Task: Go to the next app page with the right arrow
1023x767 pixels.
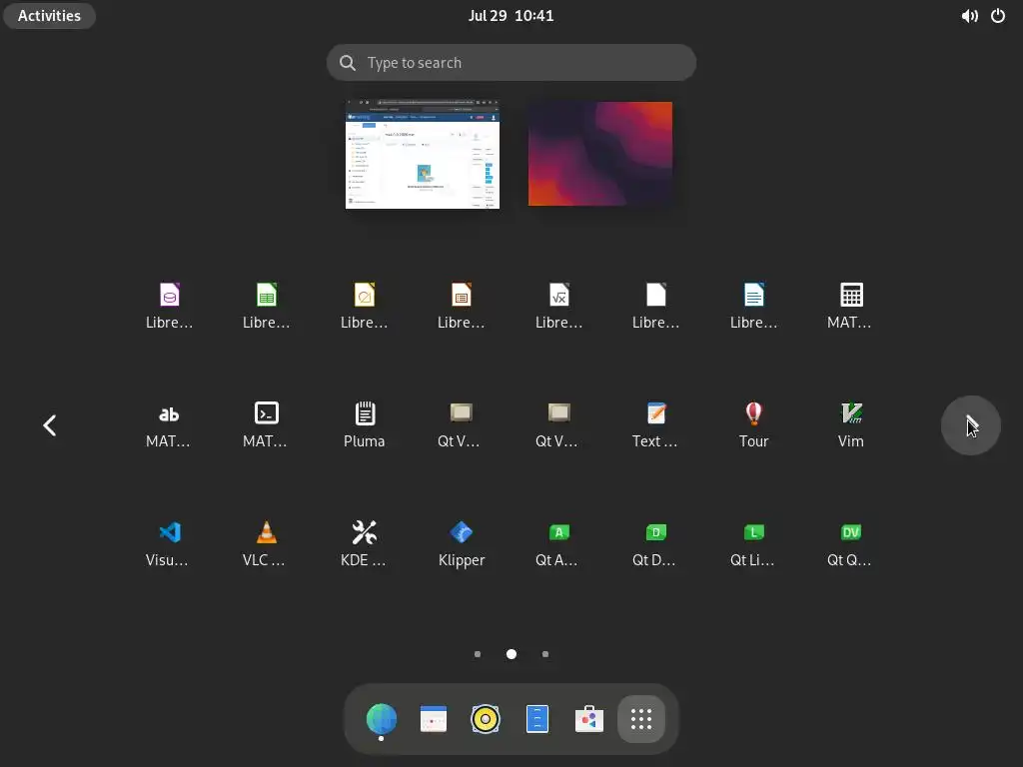Action: point(971,425)
